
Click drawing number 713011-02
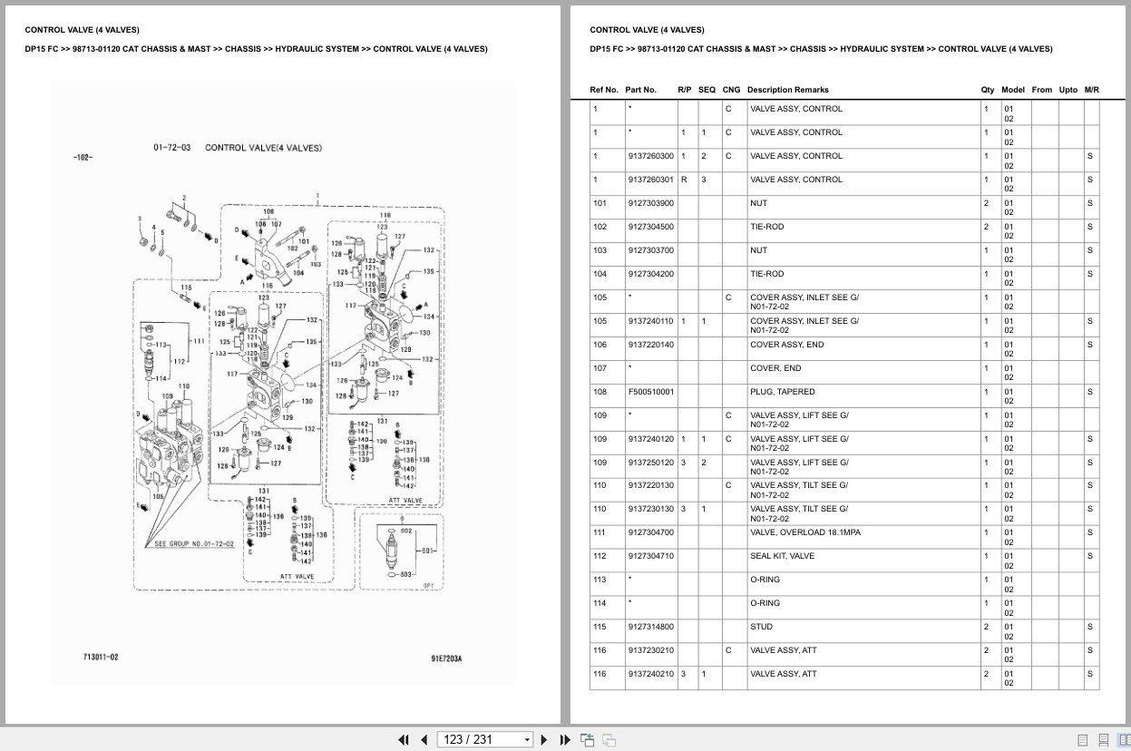point(101,657)
